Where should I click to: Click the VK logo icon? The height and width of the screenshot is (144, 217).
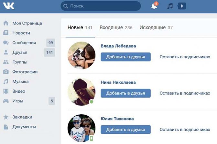(9, 6)
